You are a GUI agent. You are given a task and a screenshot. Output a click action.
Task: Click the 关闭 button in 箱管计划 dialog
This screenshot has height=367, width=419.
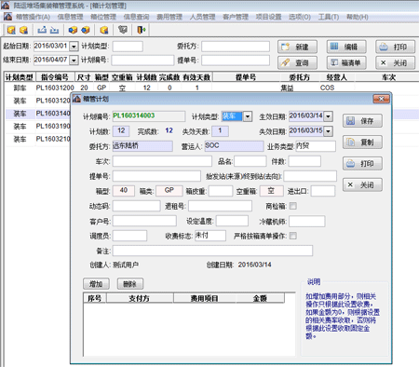362,184
